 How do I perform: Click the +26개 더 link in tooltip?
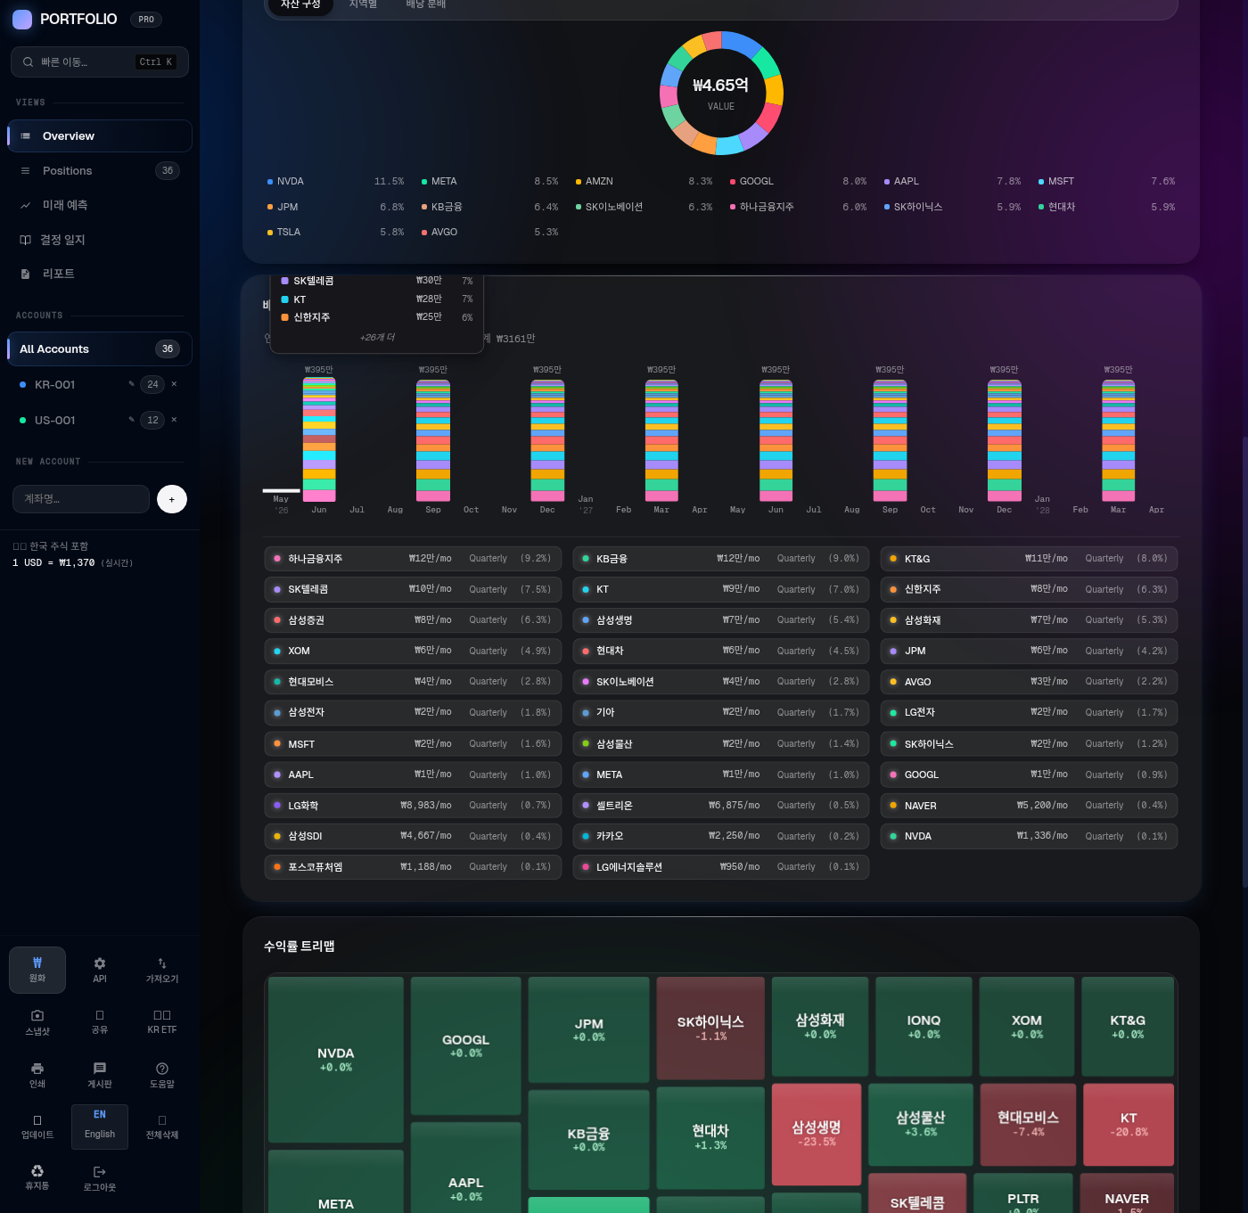click(x=377, y=337)
